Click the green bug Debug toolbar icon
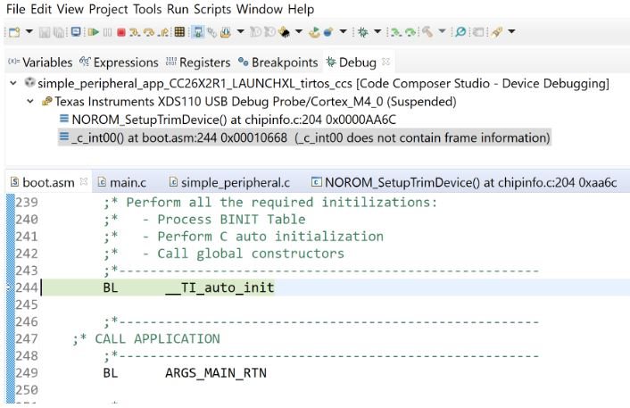Screen dimensions: 630x408 tap(363, 32)
